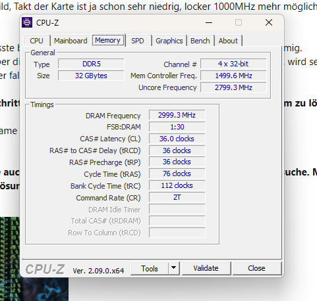Select the Memory tab
The image size is (317, 301).
107,40
